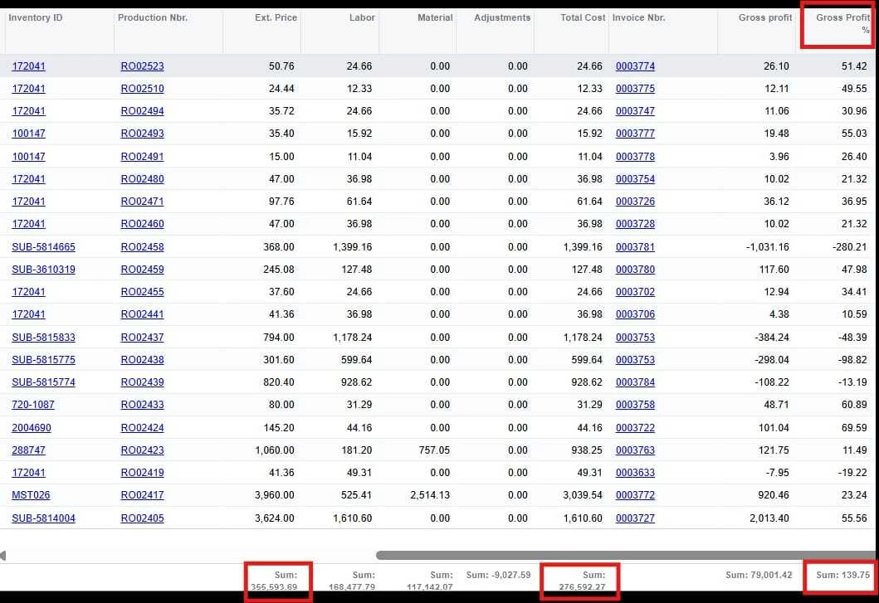
Task: Open production order RO02423
Action: tap(143, 450)
